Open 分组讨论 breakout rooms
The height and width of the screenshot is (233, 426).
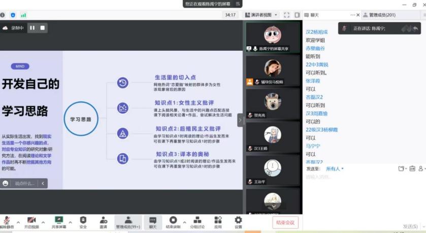coord(197,222)
